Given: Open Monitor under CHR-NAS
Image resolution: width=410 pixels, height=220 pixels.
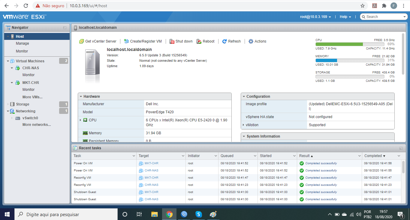Looking at the screenshot, I should (x=29, y=75).
